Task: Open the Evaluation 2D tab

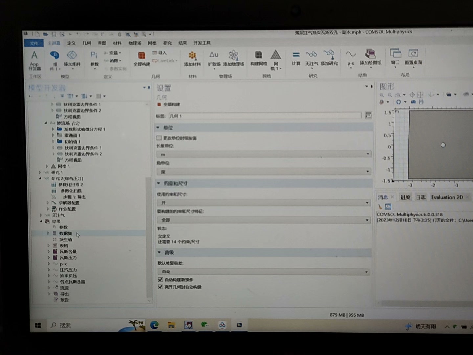Action: click(x=447, y=197)
